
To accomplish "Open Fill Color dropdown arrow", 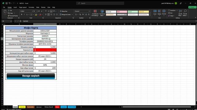I will pyautogui.click(x=38, y=15).
